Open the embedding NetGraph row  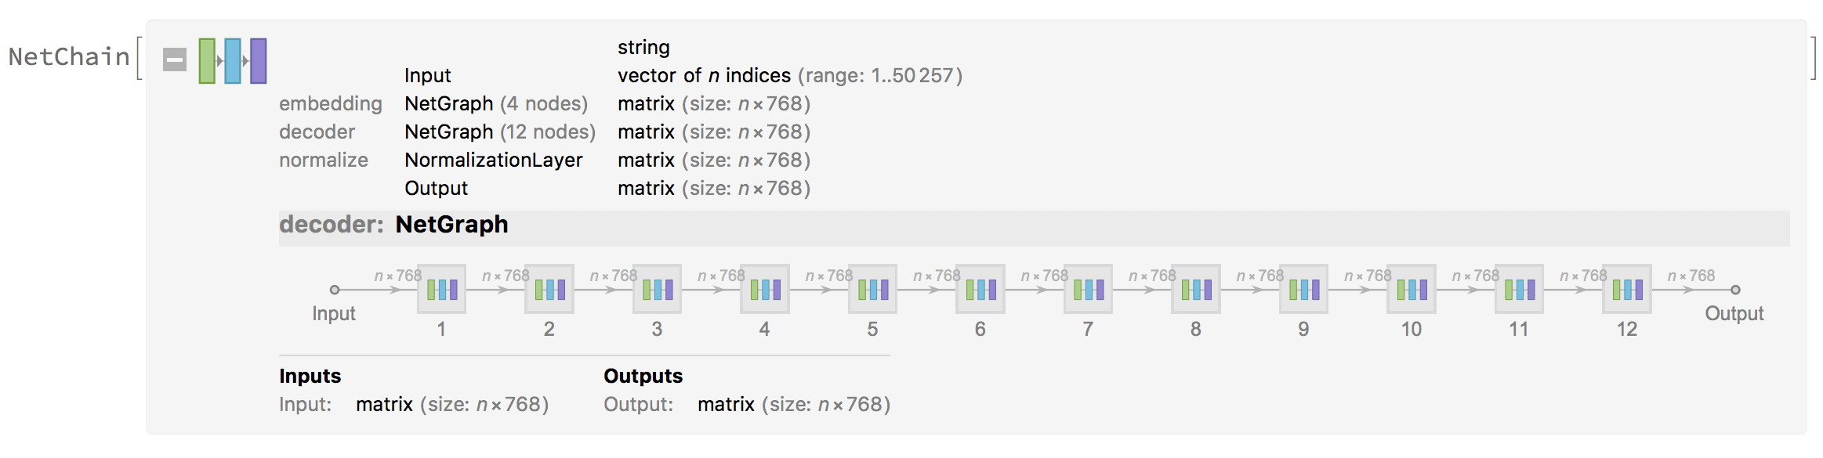pyautogui.click(x=545, y=103)
